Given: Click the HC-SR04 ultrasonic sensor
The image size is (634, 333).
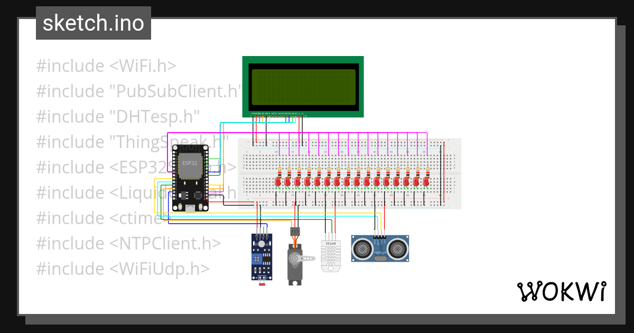Looking at the screenshot, I should 380,248.
